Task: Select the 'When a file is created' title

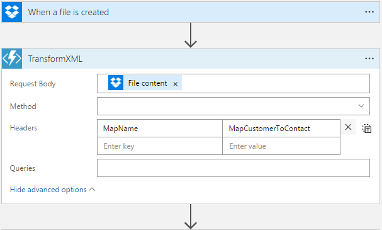Action: pyautogui.click(x=68, y=12)
